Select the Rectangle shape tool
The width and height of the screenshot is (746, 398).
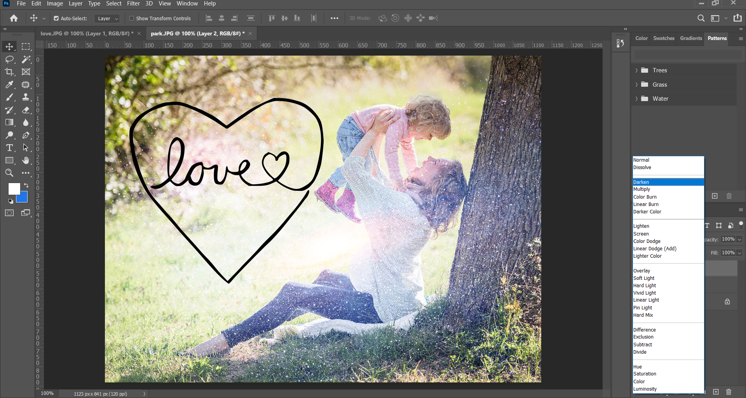click(9, 160)
